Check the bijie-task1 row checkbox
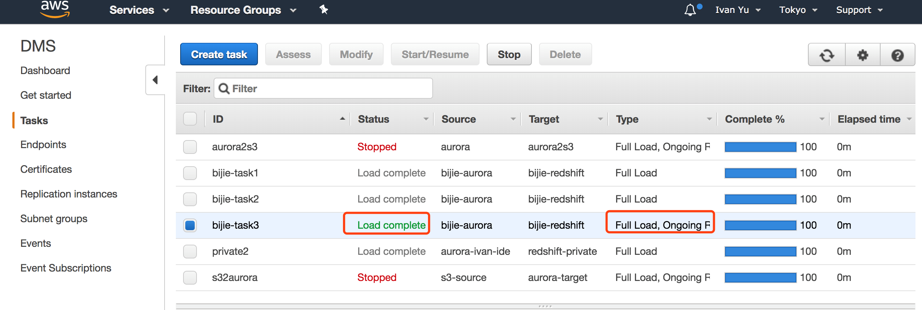 click(x=190, y=173)
